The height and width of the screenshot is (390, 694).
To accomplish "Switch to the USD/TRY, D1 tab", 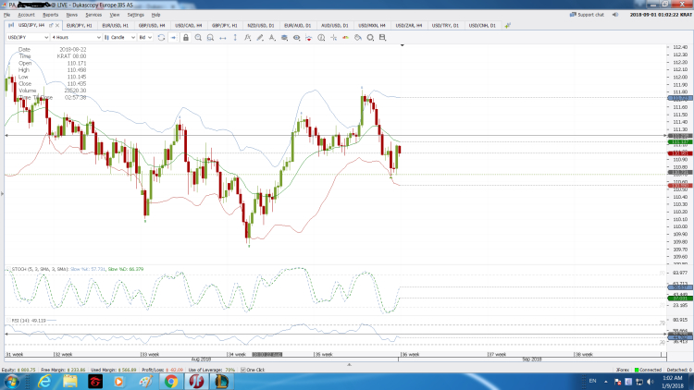I will tap(445, 26).
